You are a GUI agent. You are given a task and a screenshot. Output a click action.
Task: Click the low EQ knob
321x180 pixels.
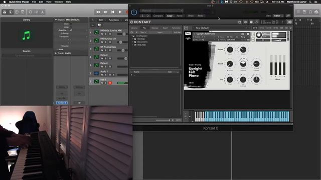pyautogui.click(x=230, y=79)
